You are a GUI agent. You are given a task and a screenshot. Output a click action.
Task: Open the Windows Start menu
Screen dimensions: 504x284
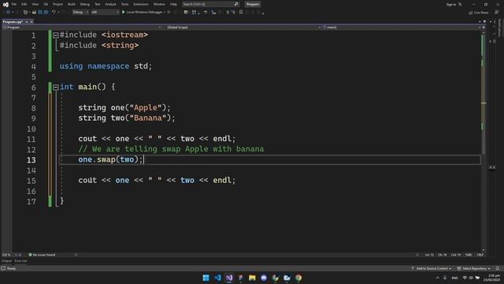[206, 278]
